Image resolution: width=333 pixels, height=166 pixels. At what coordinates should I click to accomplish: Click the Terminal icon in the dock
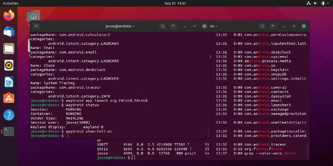coord(9,132)
